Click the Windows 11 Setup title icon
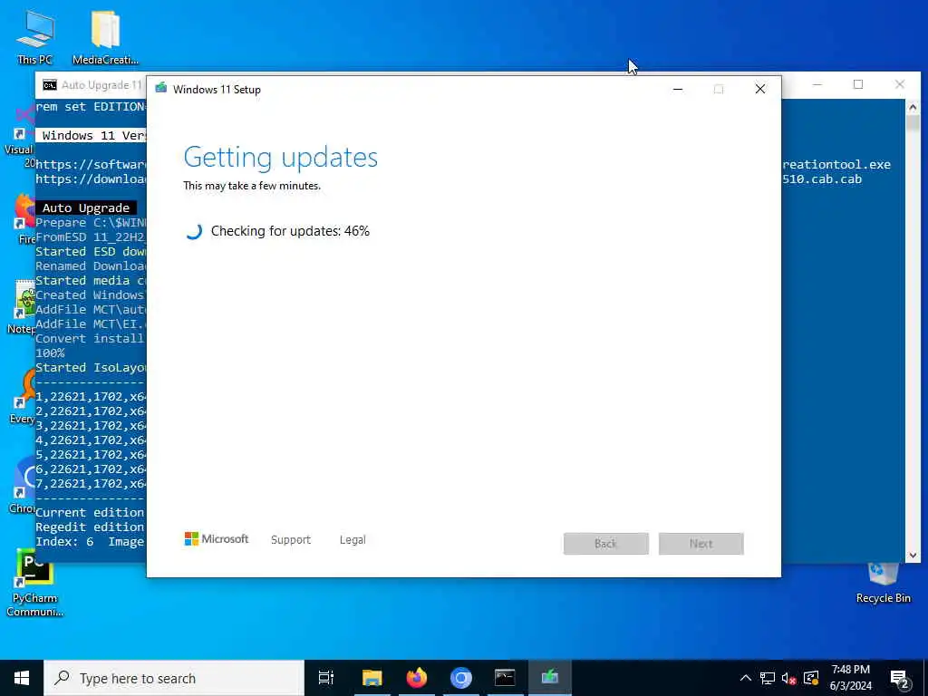This screenshot has height=696, width=928. tap(161, 89)
